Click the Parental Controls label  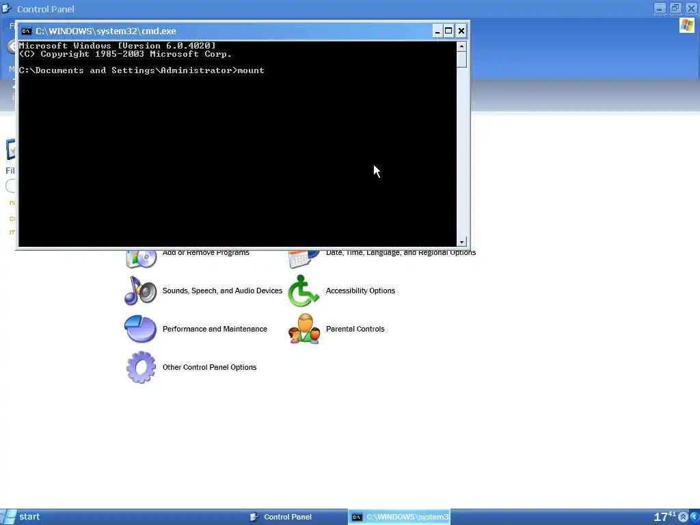click(x=355, y=329)
